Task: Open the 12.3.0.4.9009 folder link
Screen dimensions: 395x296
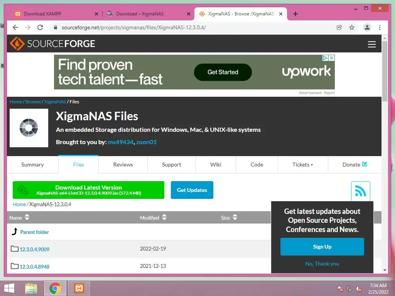Action: click(34, 249)
